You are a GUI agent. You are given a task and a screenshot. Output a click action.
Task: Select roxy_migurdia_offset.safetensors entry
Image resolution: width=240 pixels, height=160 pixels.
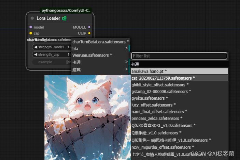(179, 147)
